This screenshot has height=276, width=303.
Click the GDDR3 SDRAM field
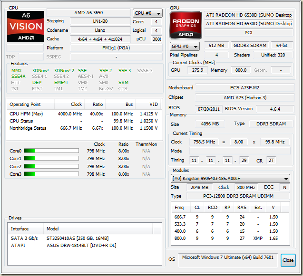[x=250, y=46]
